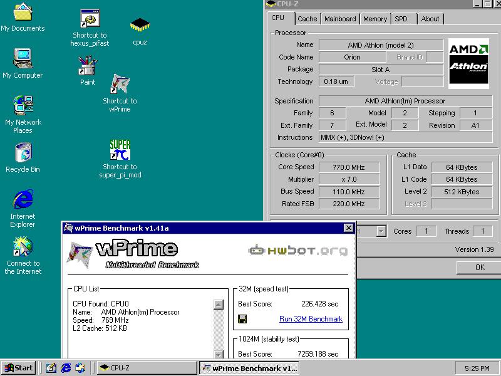Click the 32M best score 226.428 sec
This screenshot has height=376, width=501.
[319, 304]
